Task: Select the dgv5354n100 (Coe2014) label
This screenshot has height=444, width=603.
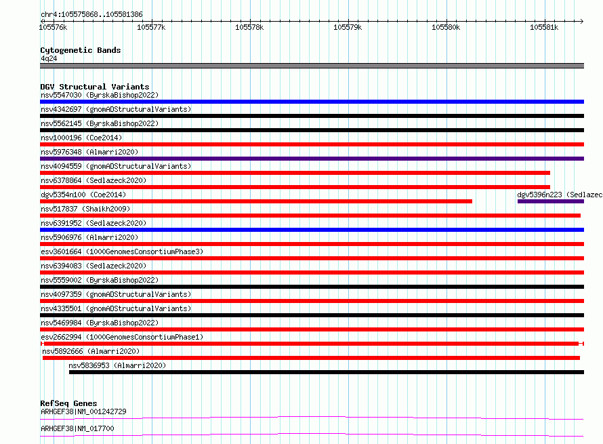Action: (x=83, y=195)
